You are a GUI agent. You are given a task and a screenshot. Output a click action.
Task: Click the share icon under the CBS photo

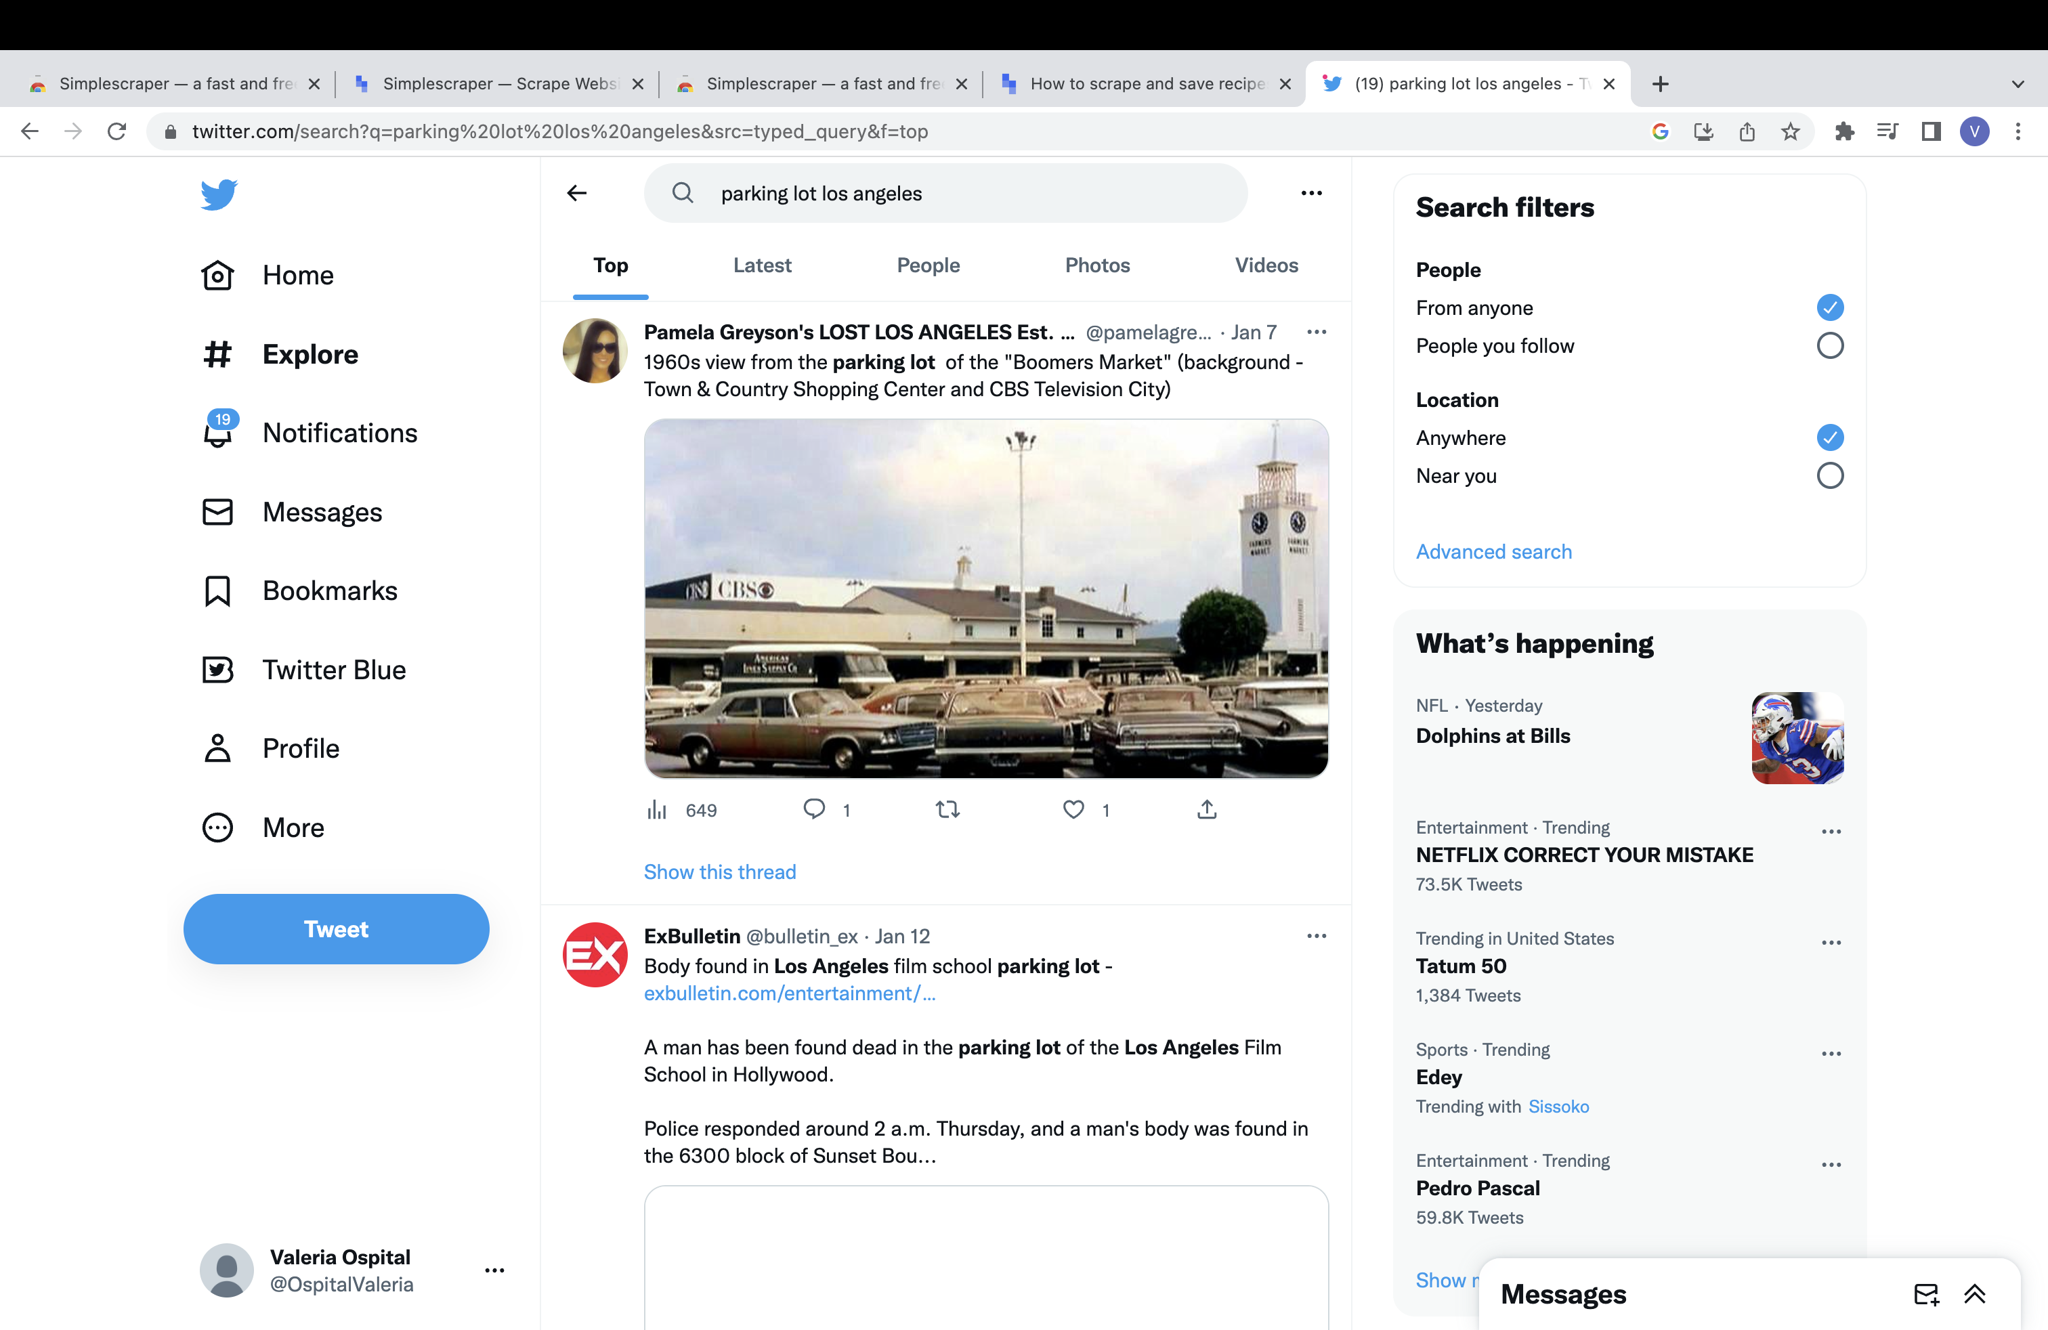[x=1206, y=809]
